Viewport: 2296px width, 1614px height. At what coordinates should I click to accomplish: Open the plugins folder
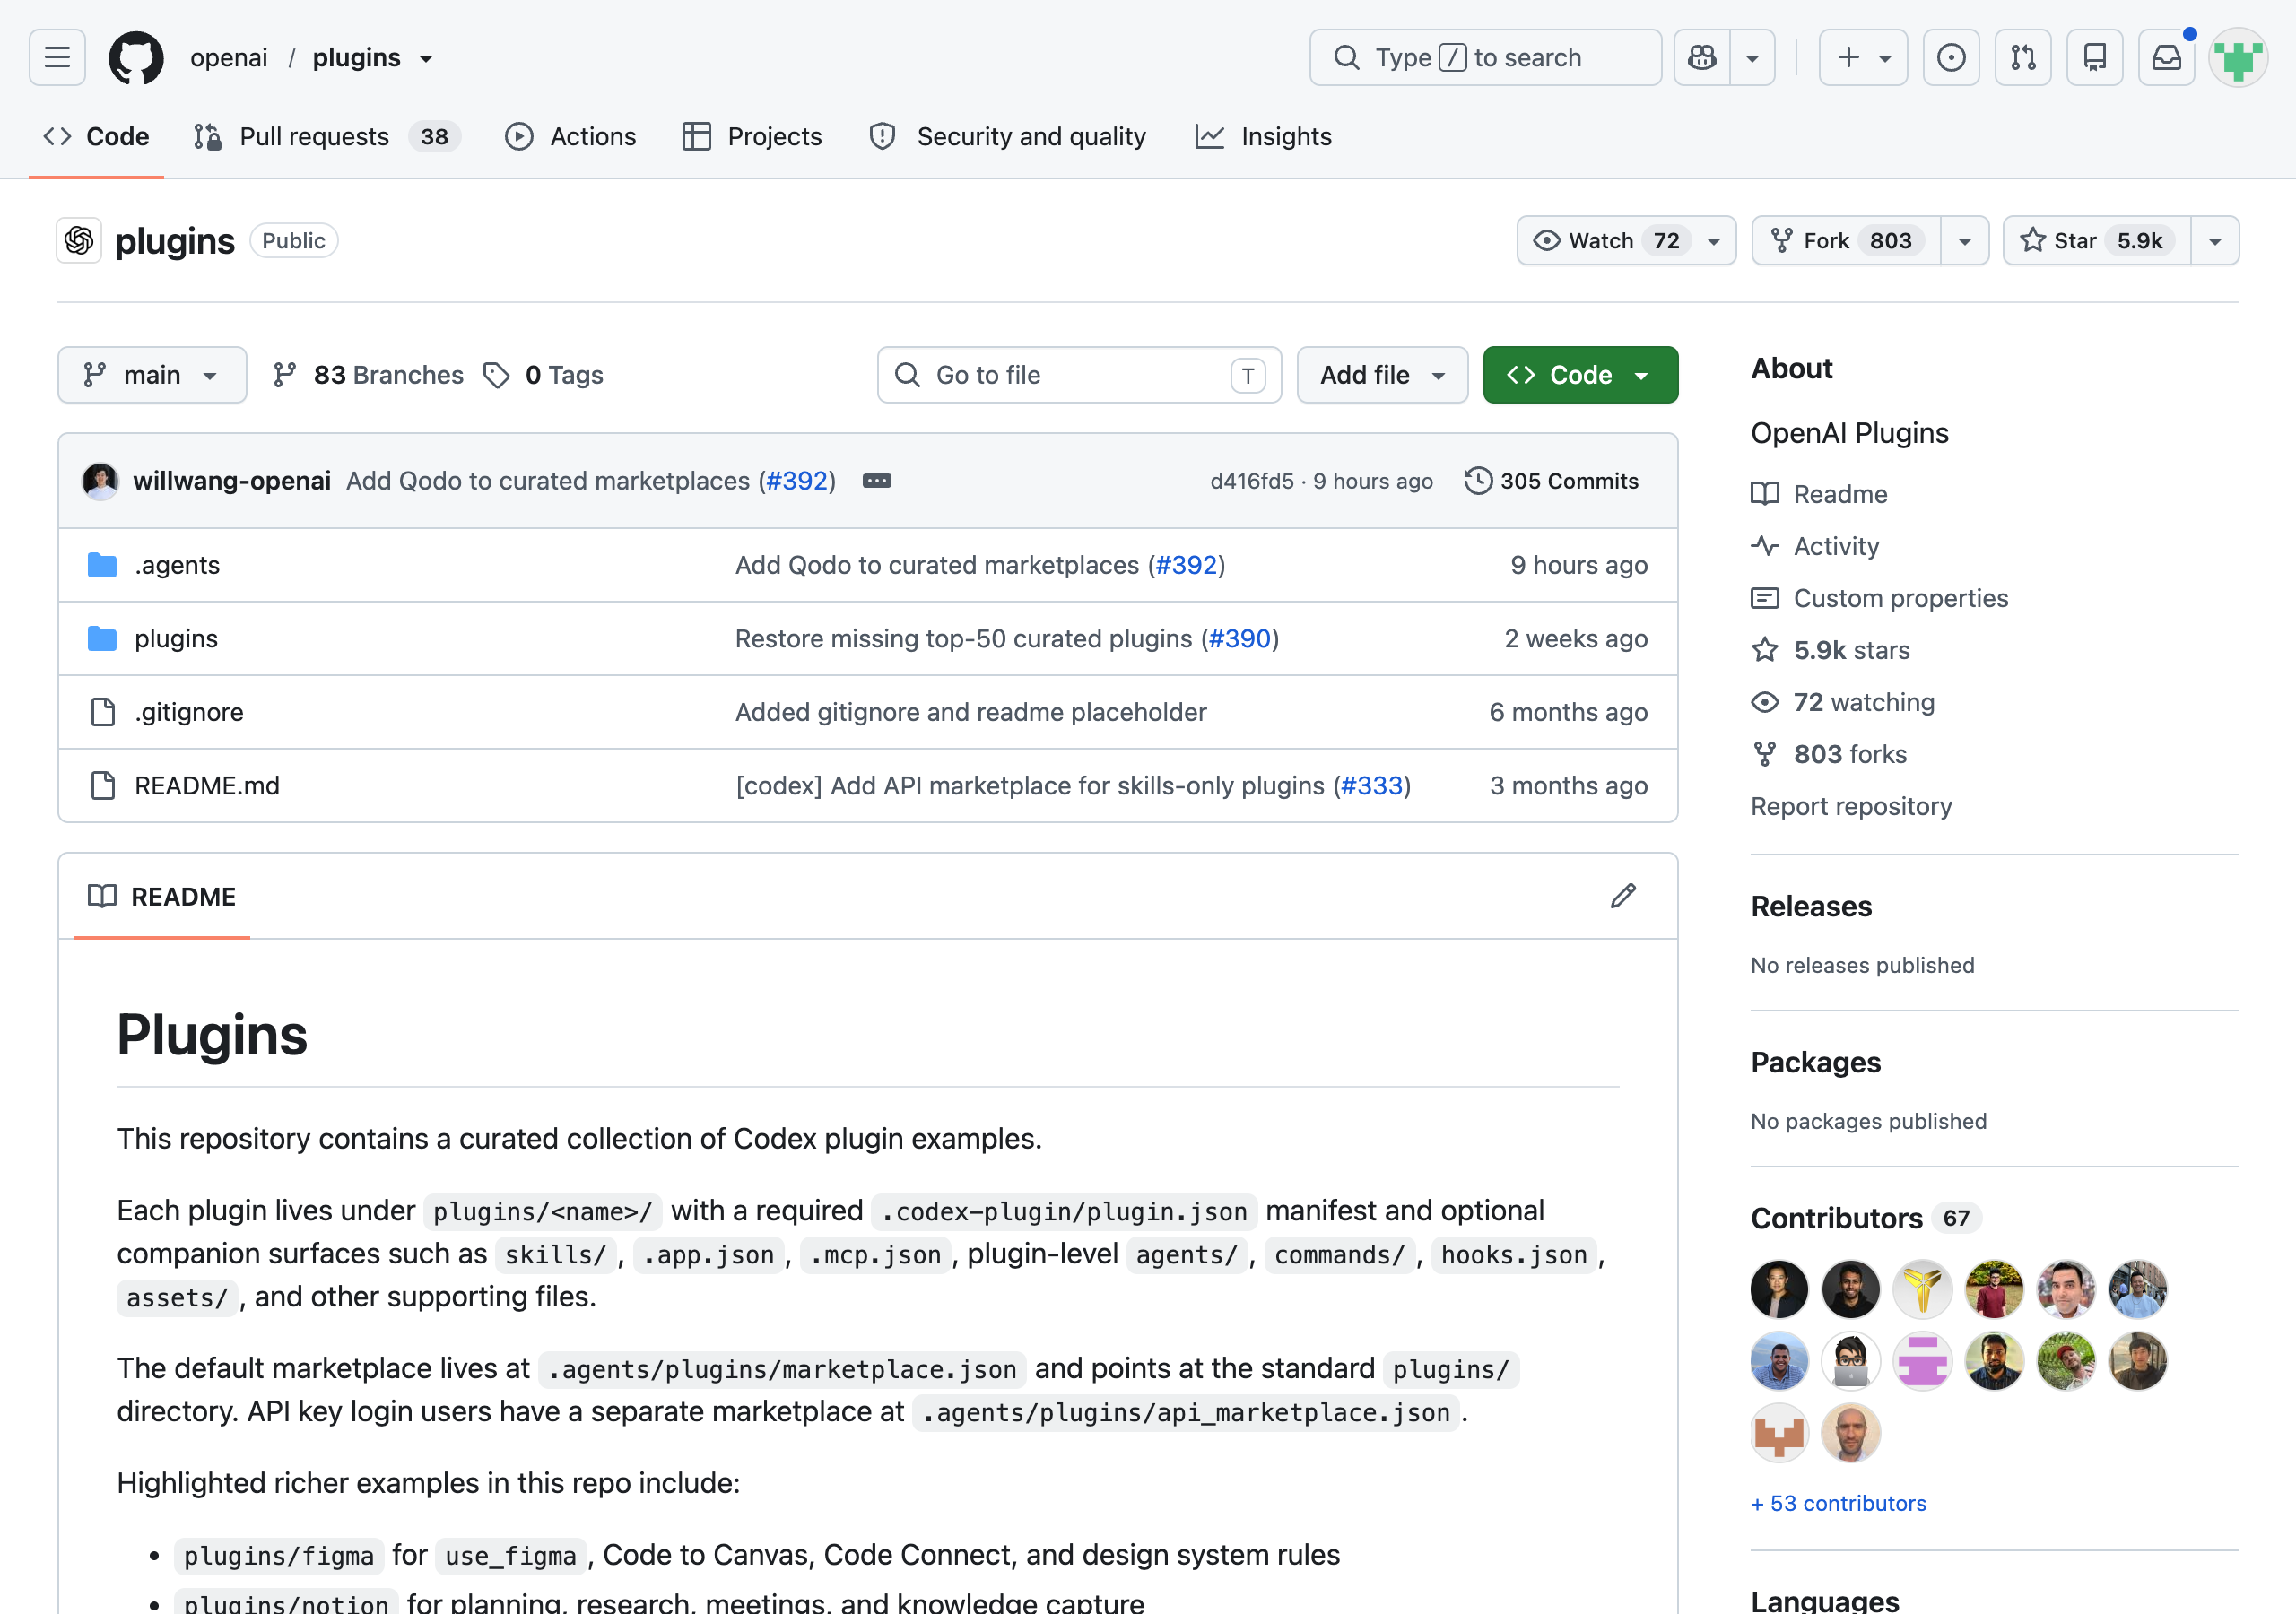[x=176, y=639]
